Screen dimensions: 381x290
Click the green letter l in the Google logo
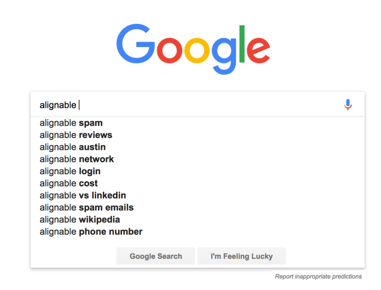click(242, 44)
